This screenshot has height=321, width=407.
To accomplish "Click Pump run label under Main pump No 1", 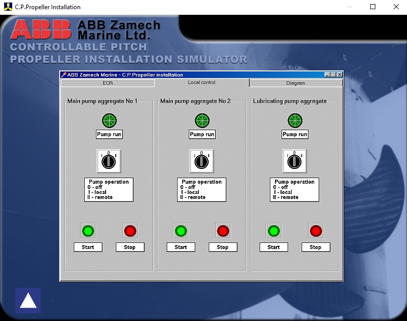I will 109,134.
